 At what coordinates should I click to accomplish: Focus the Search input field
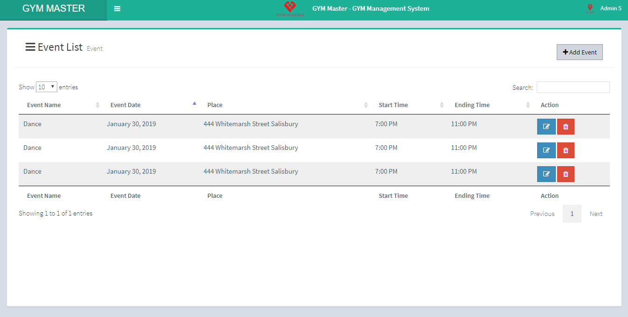tap(573, 88)
